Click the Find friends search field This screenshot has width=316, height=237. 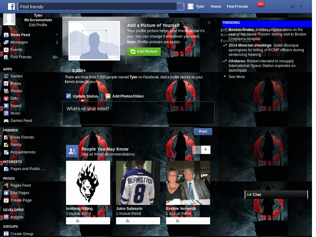click(97, 6)
